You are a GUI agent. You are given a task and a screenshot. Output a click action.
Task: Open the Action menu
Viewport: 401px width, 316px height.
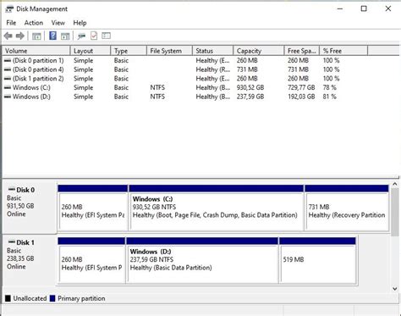(x=34, y=23)
